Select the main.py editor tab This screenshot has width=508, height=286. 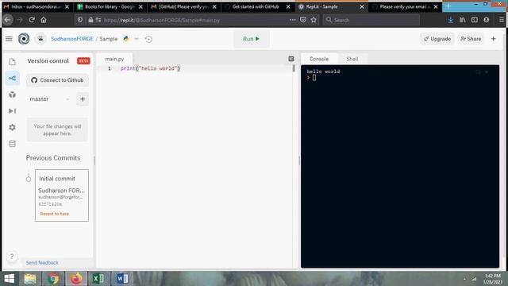click(114, 59)
